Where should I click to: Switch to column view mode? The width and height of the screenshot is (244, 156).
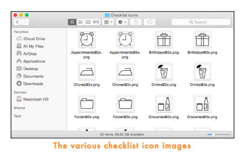click(88, 22)
